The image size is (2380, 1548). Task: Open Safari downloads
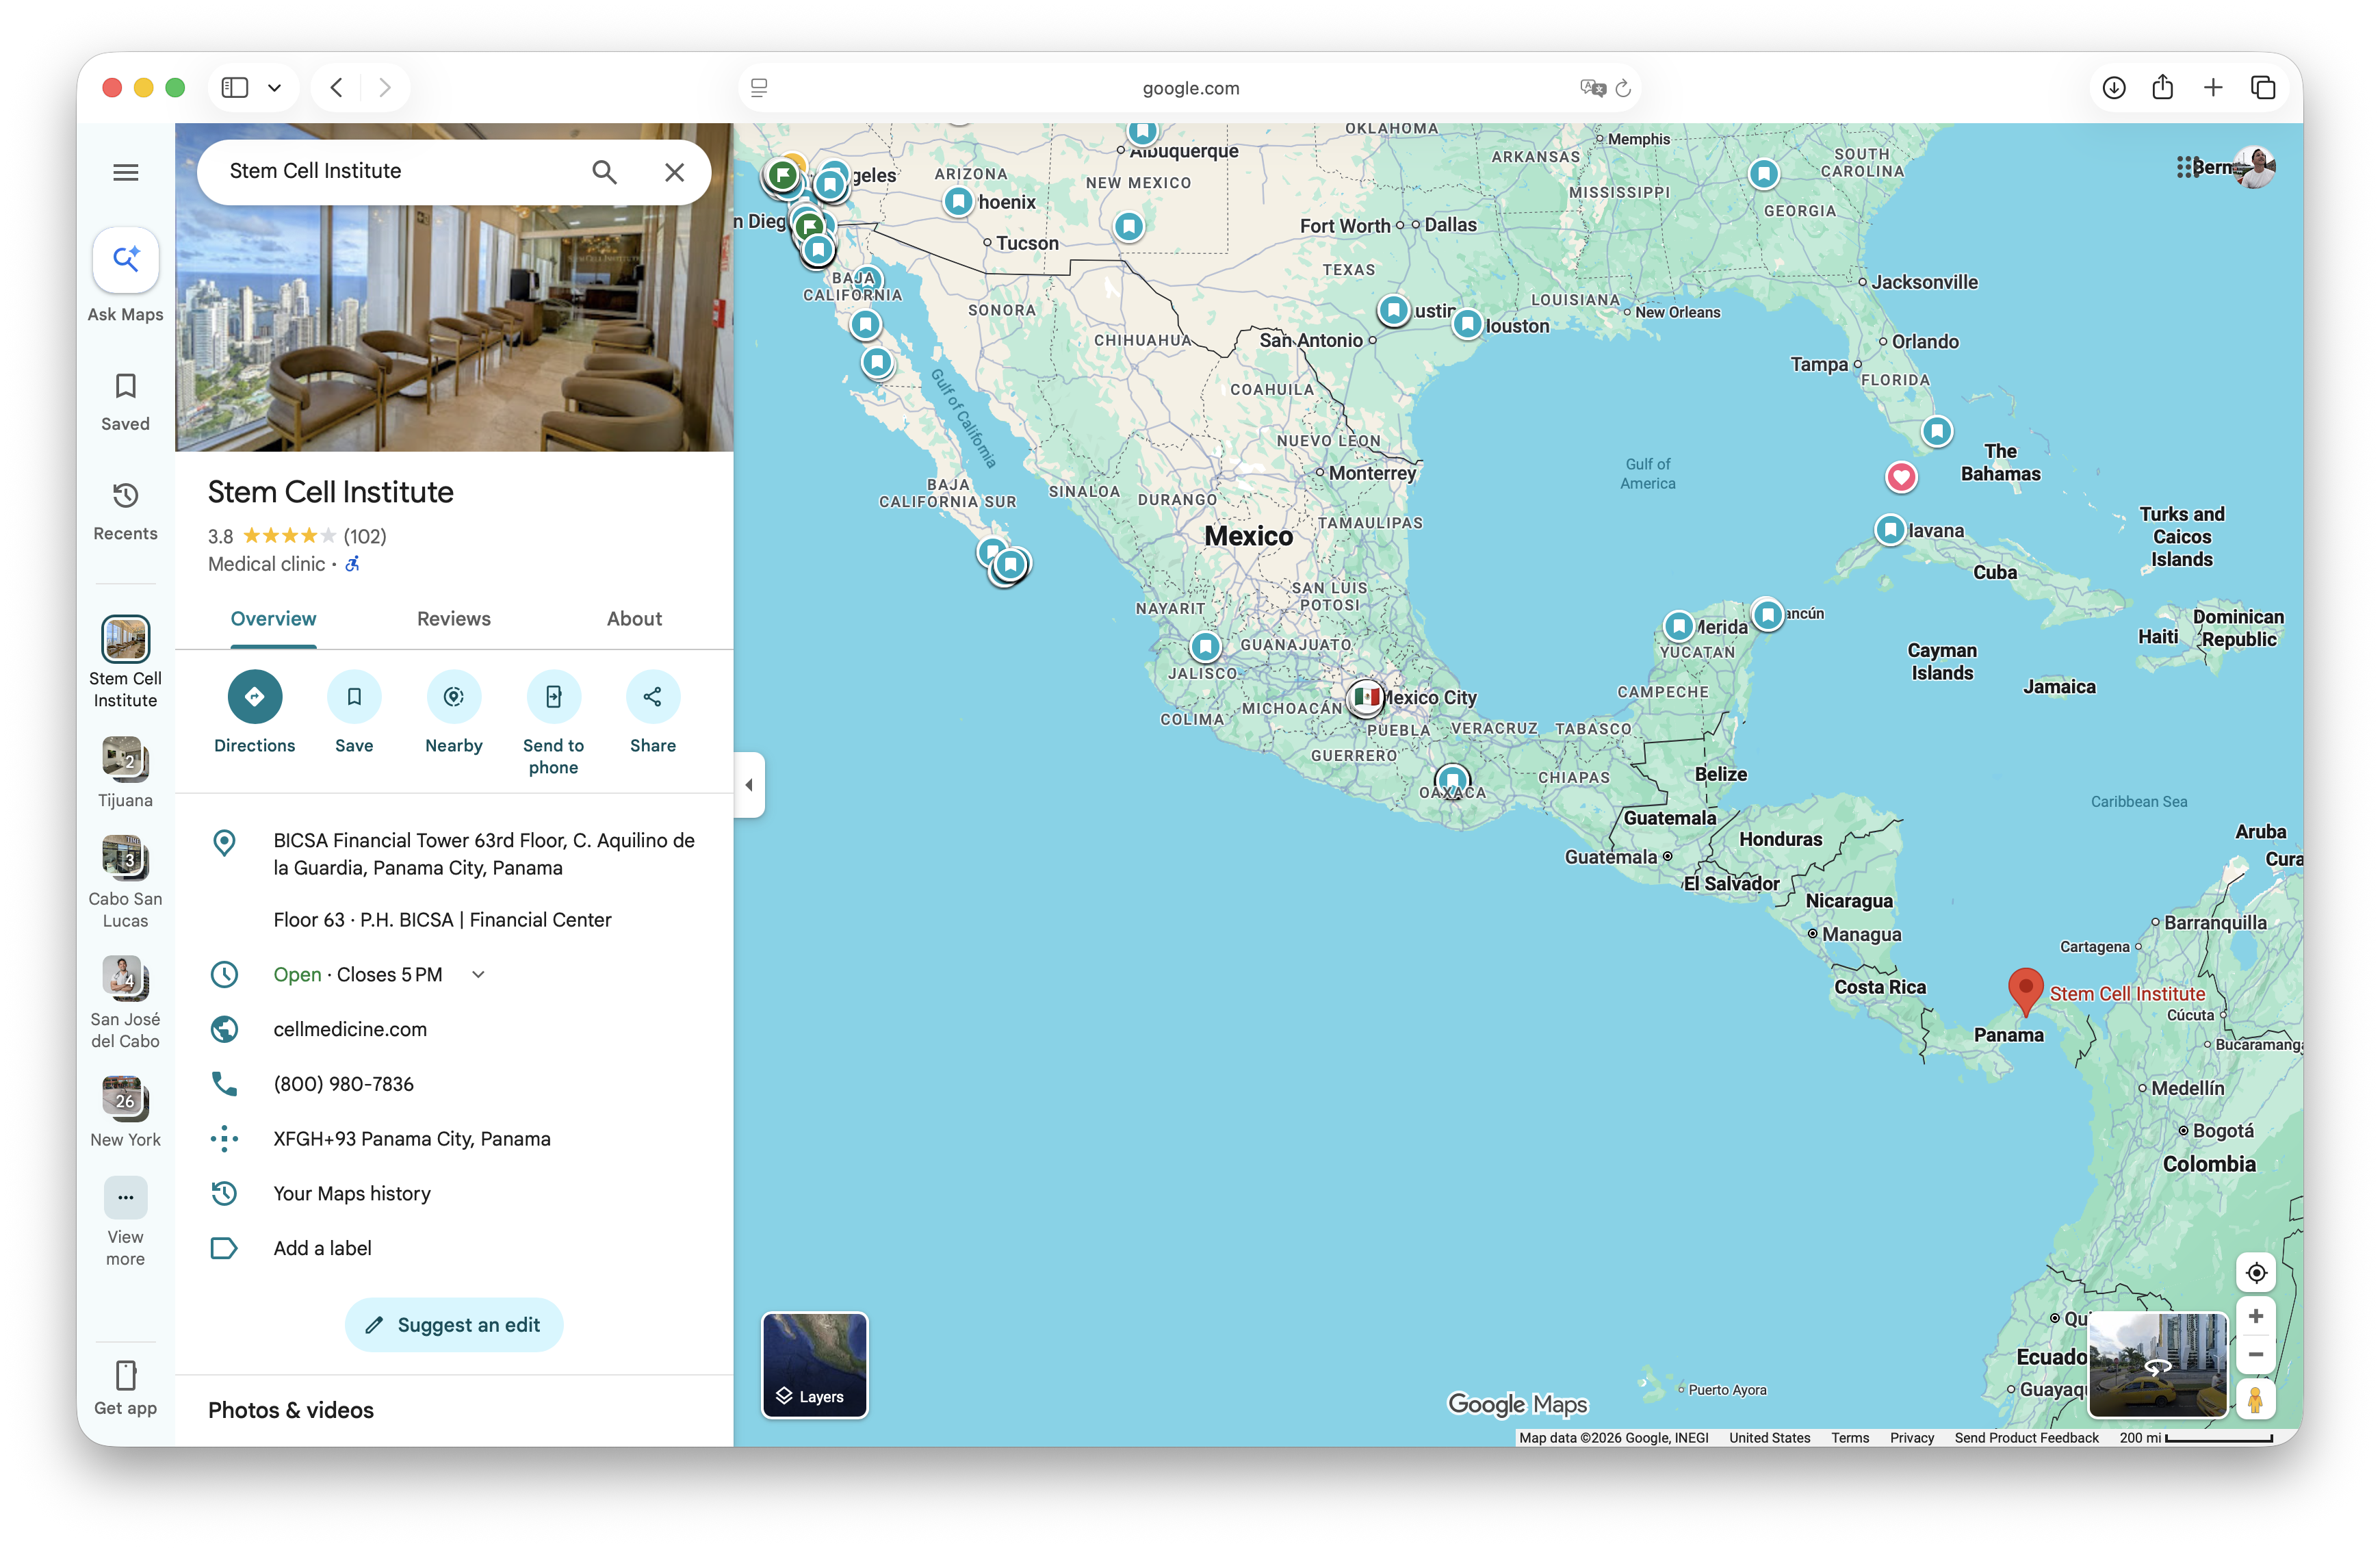coord(2113,88)
